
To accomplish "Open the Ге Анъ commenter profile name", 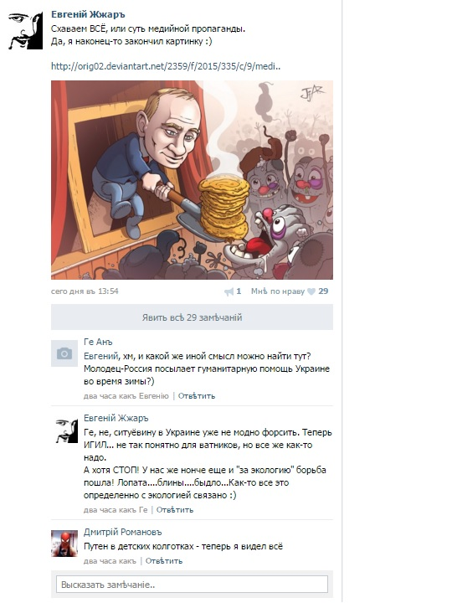I will tap(98, 342).
